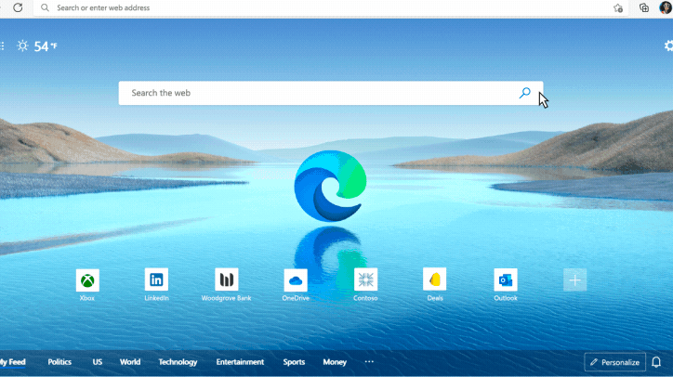
Task: Click the Search the web box
Action: [331, 93]
